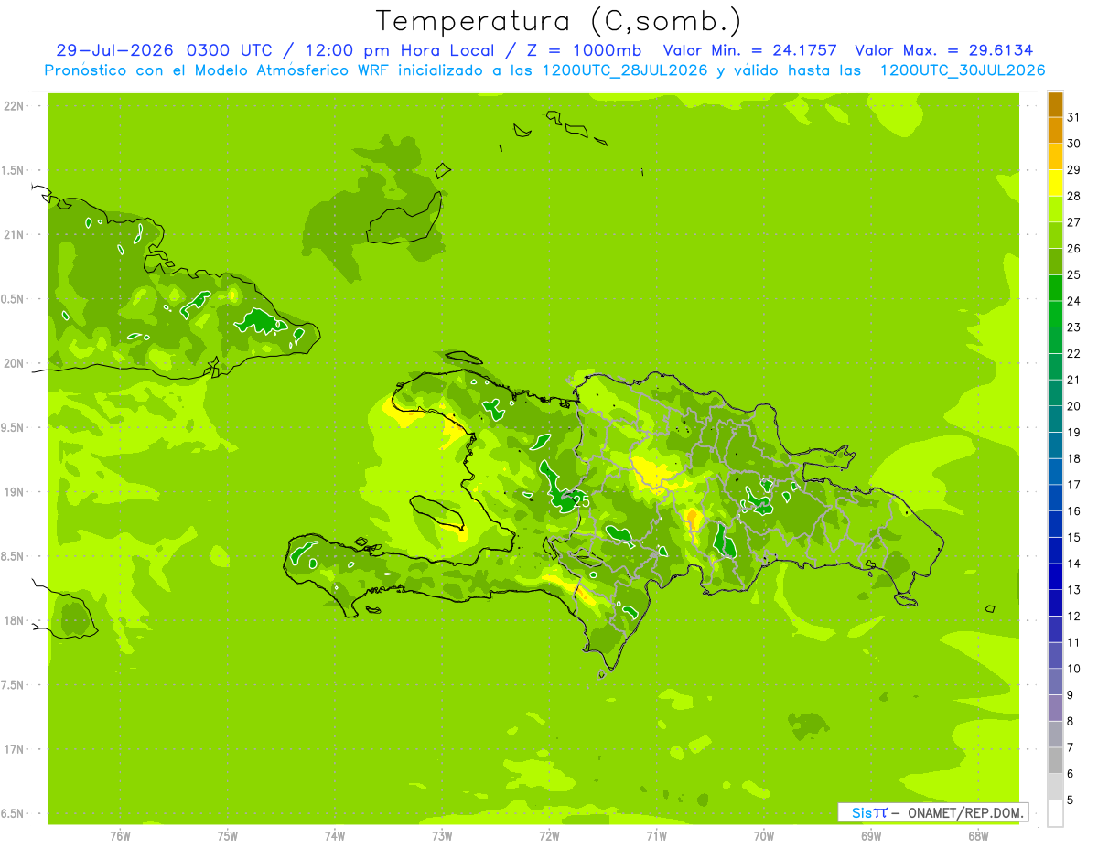The width and height of the screenshot is (1098, 848).
Task: Click the '12:00 pm Hora Local' text
Action: coord(402,50)
